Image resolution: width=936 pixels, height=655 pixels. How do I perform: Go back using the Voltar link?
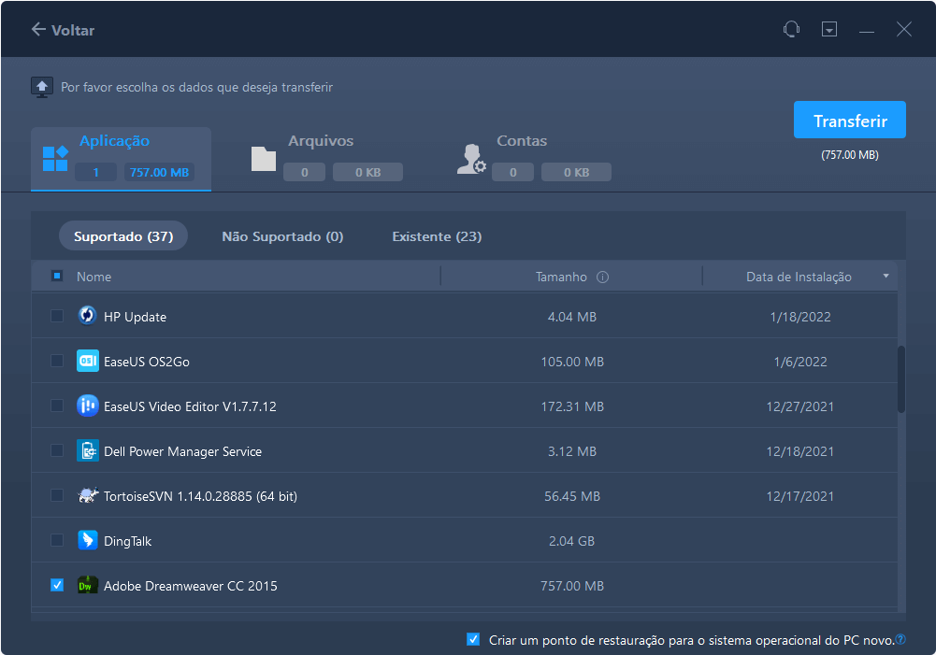click(x=63, y=30)
